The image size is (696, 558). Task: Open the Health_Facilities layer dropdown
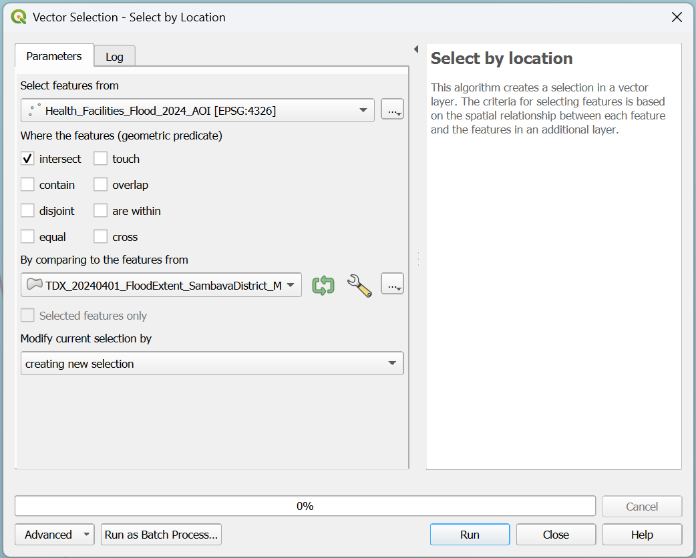pyautogui.click(x=198, y=110)
